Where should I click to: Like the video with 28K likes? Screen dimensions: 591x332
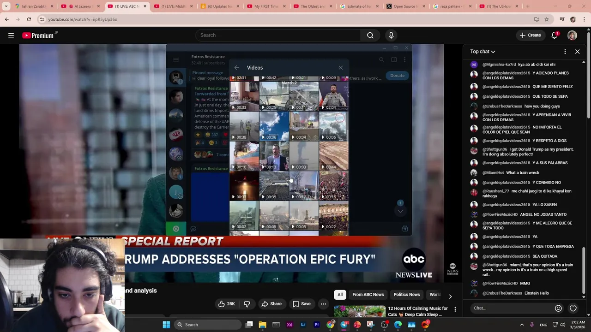[227, 304]
